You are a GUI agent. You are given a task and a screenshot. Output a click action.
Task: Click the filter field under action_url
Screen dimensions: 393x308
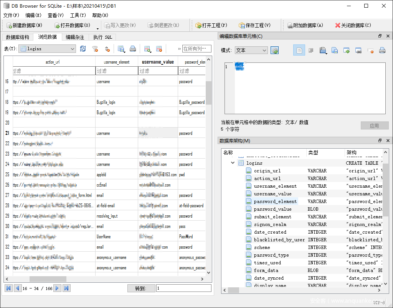(x=54, y=71)
